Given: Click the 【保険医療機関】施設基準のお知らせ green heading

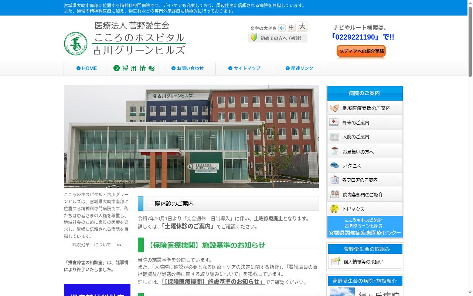Looking at the screenshot, I should coord(228,245).
